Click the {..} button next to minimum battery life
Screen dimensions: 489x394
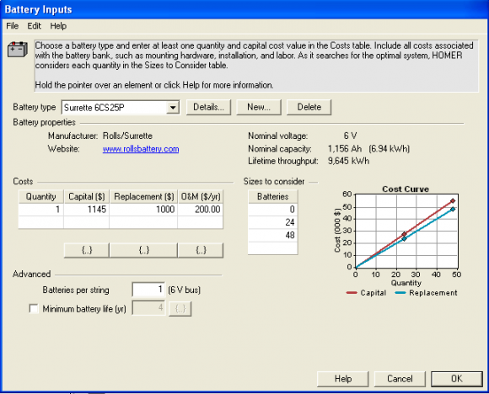180,309
